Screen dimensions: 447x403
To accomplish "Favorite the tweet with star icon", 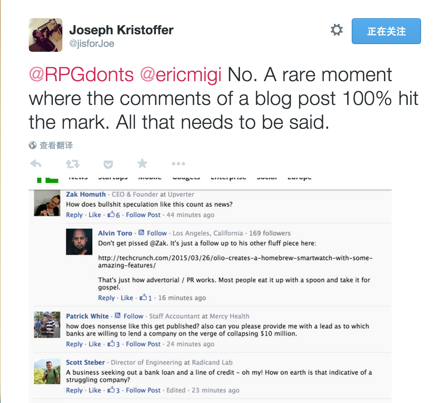I will pyautogui.click(x=142, y=163).
